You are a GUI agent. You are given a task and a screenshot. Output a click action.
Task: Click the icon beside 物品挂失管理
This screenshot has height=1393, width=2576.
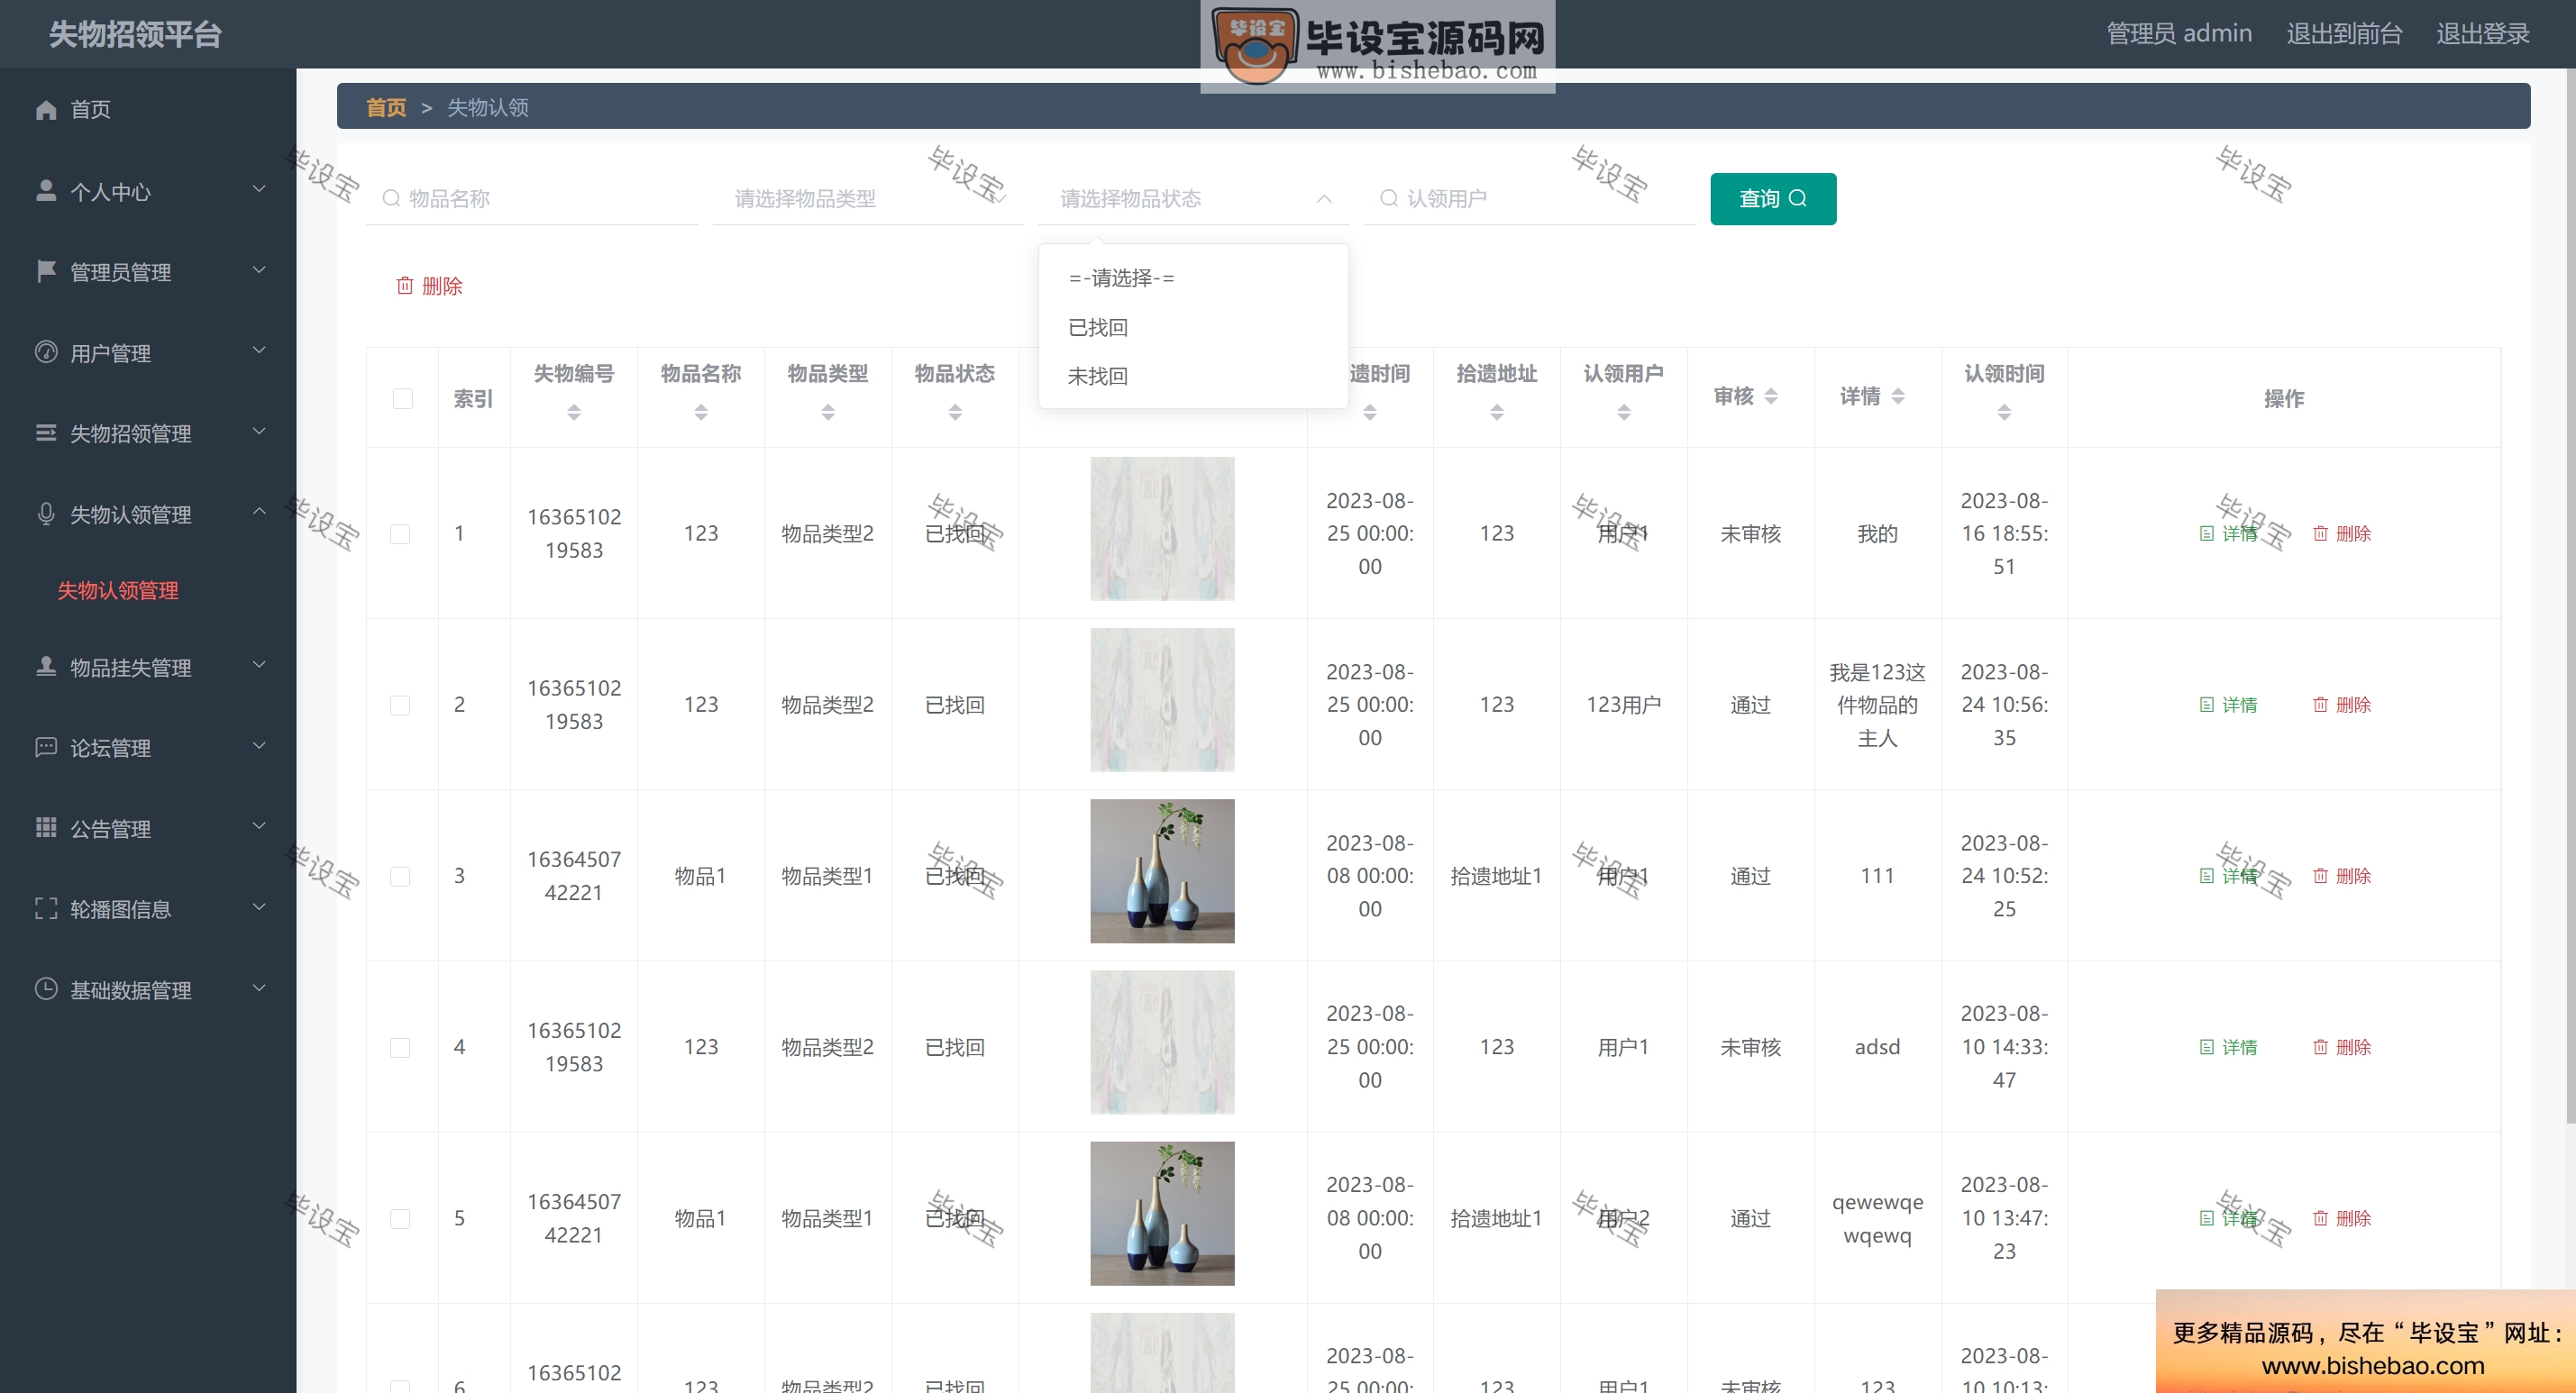tap(46, 667)
